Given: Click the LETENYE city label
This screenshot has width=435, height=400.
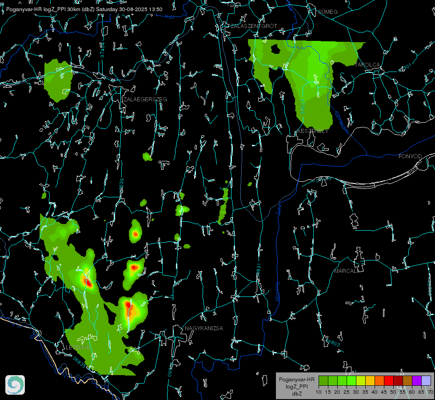Looking at the screenshot, I should (x=78, y=348).
